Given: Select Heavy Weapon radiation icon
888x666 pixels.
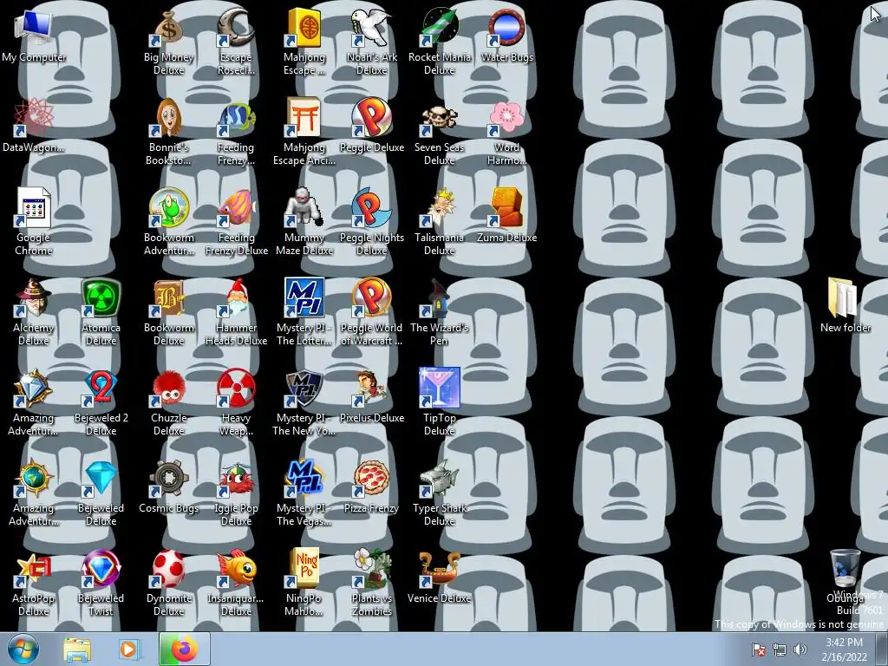Looking at the screenshot, I should pyautogui.click(x=236, y=388).
